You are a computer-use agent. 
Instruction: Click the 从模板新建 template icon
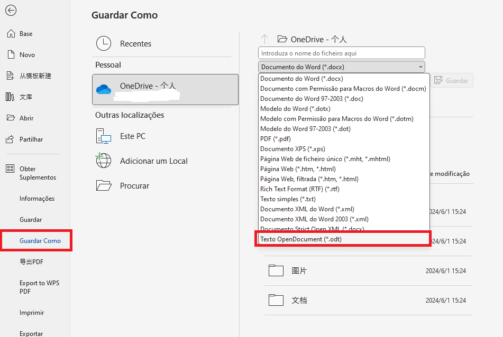point(10,76)
